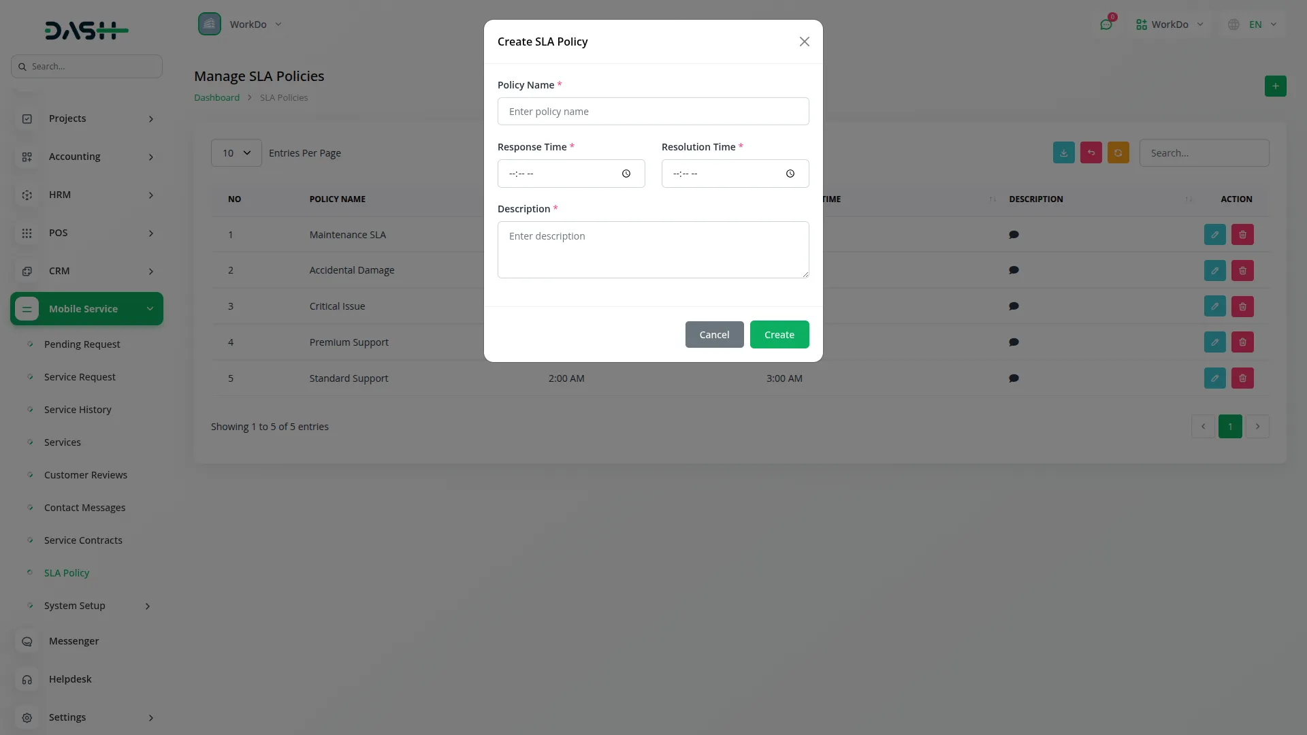The height and width of the screenshot is (735, 1307).
Task: Collapse the Mobile Service section
Action: pyautogui.click(x=150, y=308)
